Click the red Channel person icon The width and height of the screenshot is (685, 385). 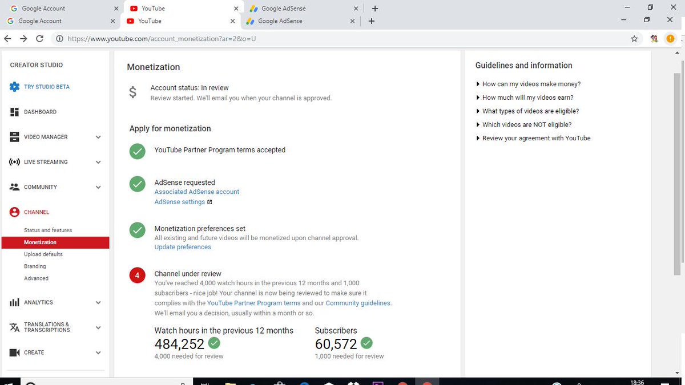[x=15, y=212]
